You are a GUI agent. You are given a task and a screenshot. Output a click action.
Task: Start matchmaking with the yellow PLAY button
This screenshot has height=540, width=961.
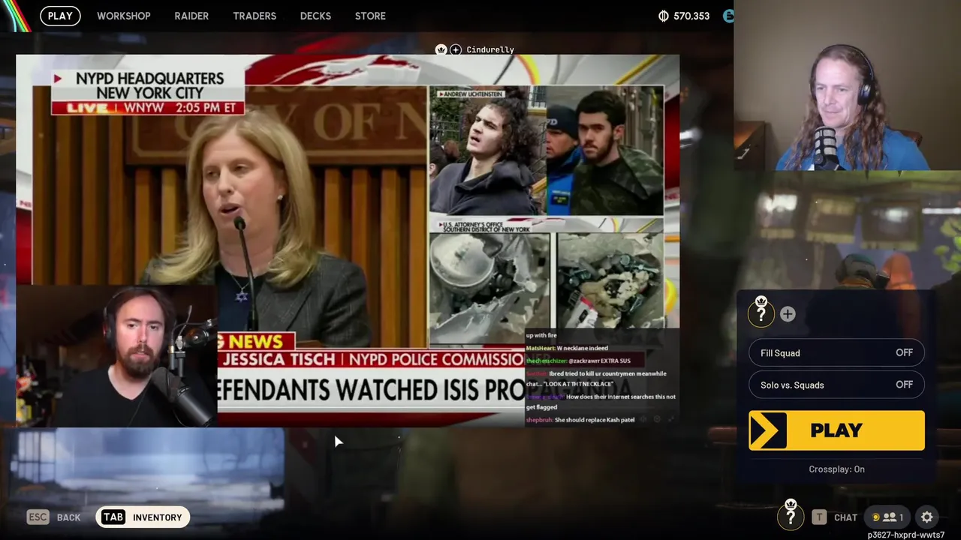point(836,430)
